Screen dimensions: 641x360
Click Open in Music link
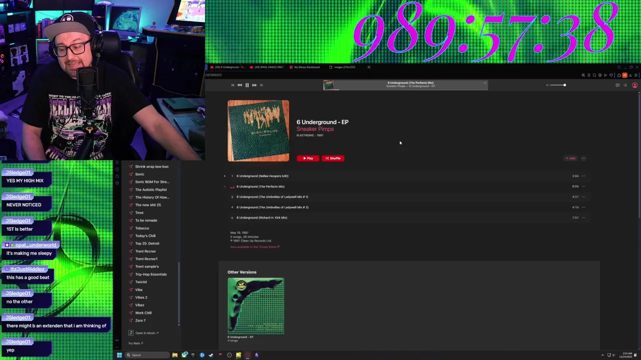click(144, 333)
